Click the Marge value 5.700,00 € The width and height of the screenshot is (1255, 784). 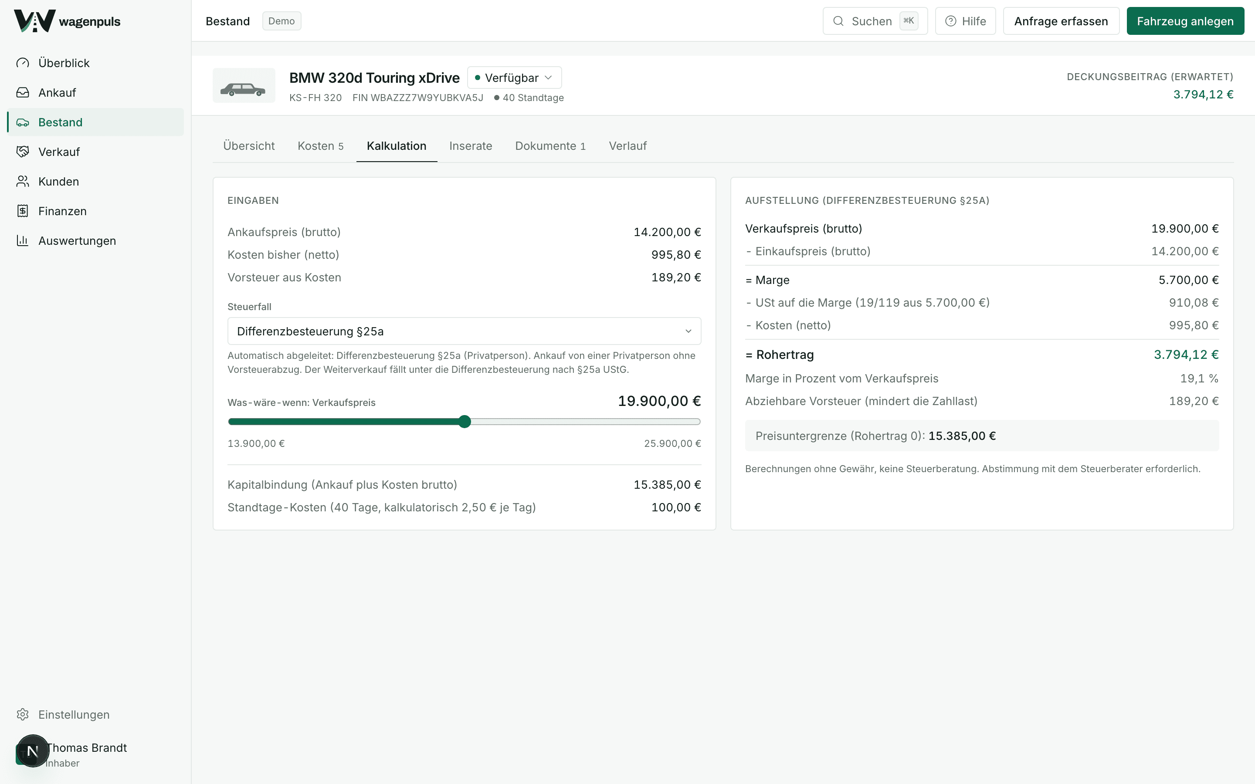point(1189,280)
